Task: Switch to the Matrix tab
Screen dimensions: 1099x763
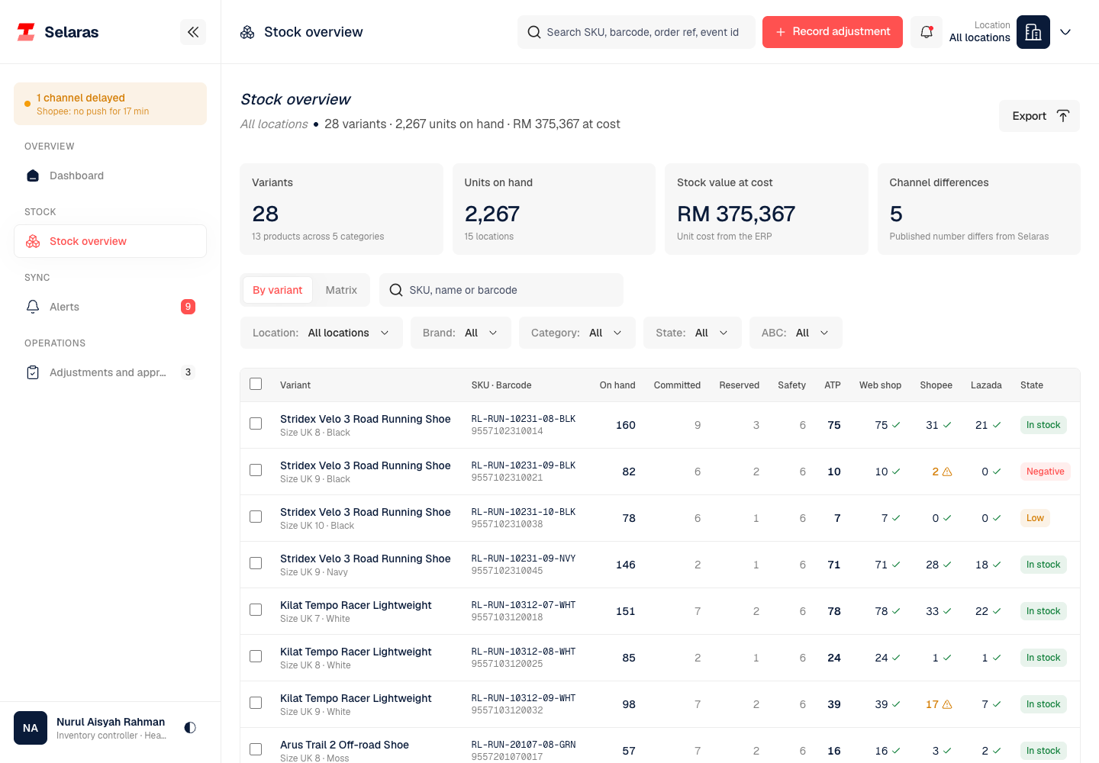Action: [x=341, y=290]
